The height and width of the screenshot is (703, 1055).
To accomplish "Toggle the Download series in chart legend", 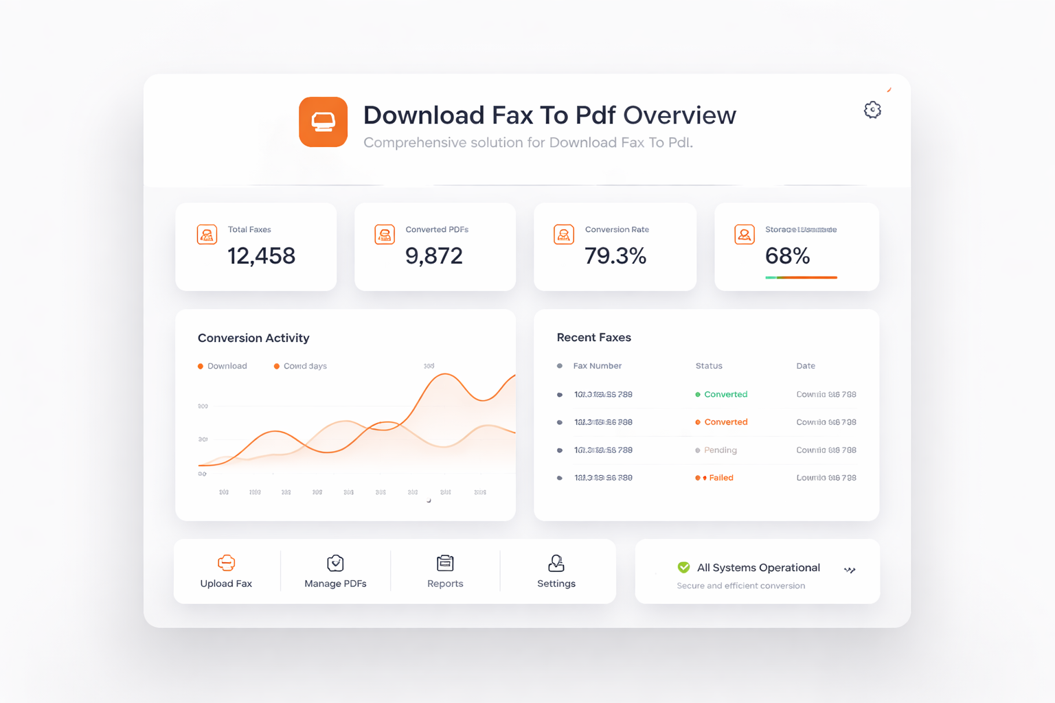I will (223, 367).
